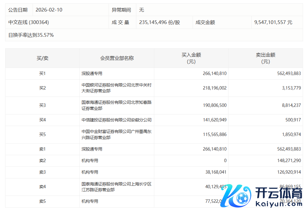Click the 成交量 value 235,145,496 份/股
Screen dimensions: 307x214
click(x=159, y=22)
